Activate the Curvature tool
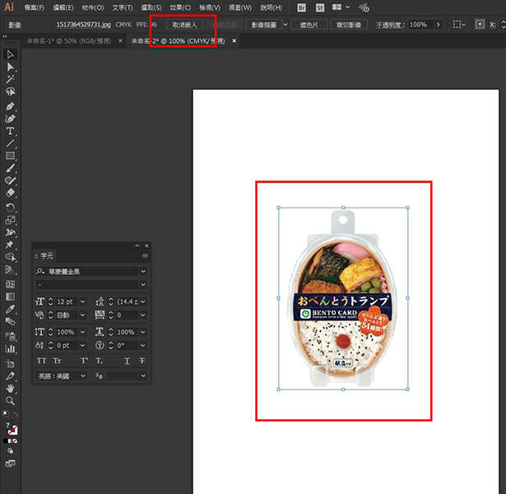This screenshot has height=494, width=506. (11, 119)
